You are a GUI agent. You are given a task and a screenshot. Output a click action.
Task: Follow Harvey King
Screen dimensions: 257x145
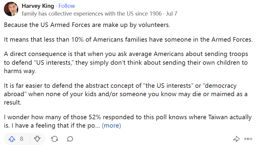(67, 6)
